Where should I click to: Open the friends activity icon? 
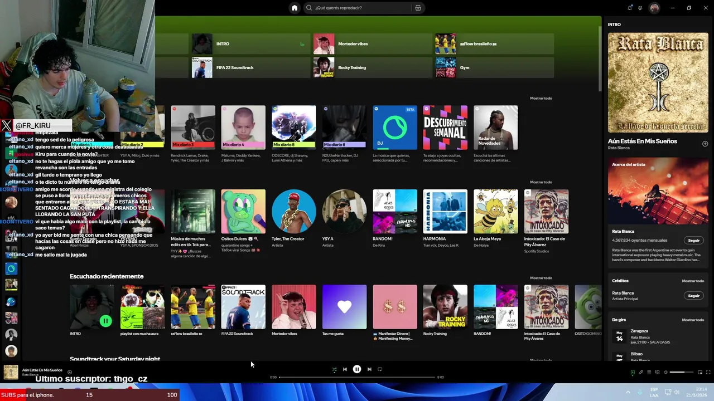coord(640,8)
